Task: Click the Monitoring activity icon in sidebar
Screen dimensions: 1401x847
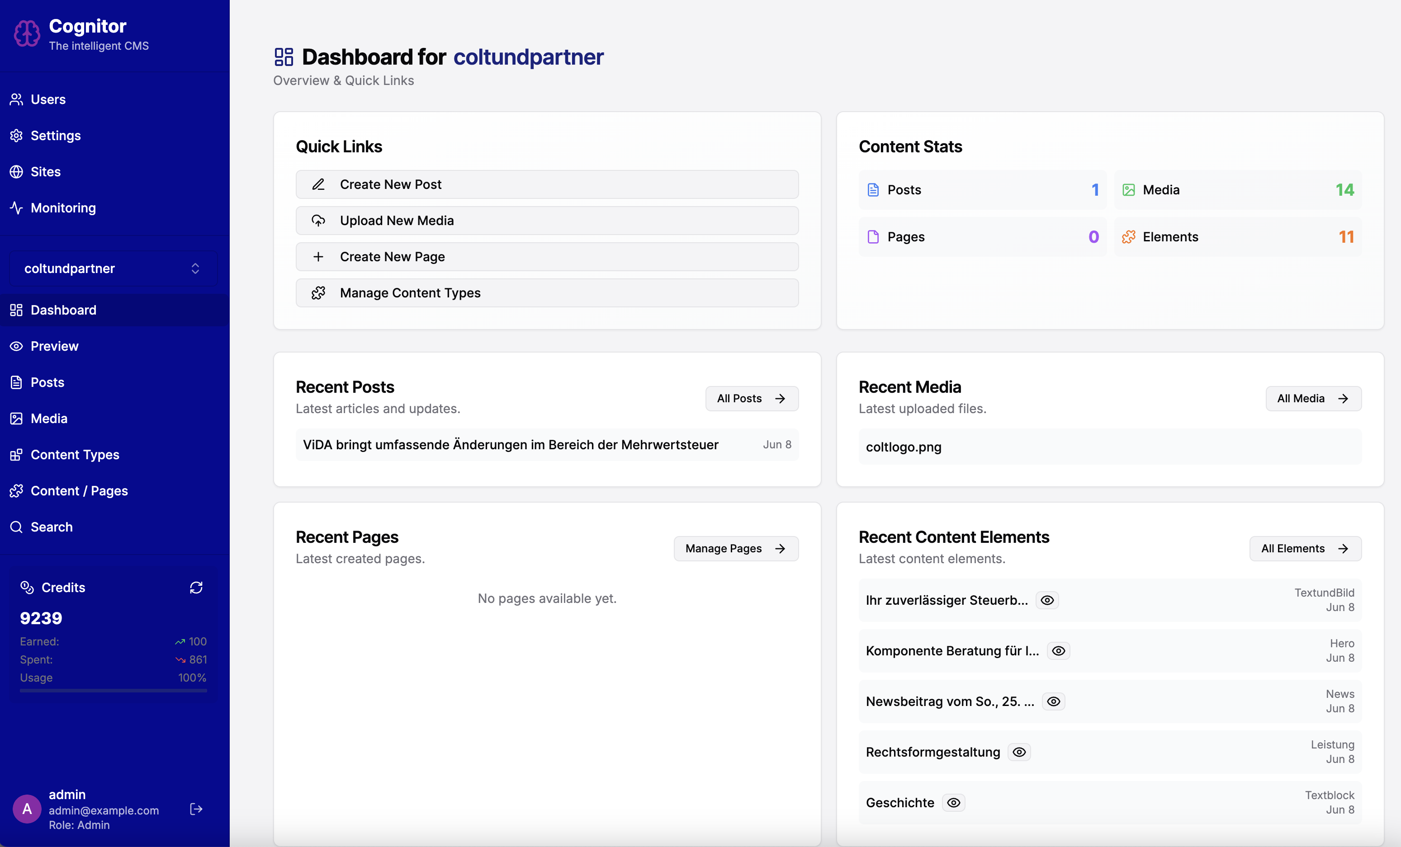Action: (16, 208)
